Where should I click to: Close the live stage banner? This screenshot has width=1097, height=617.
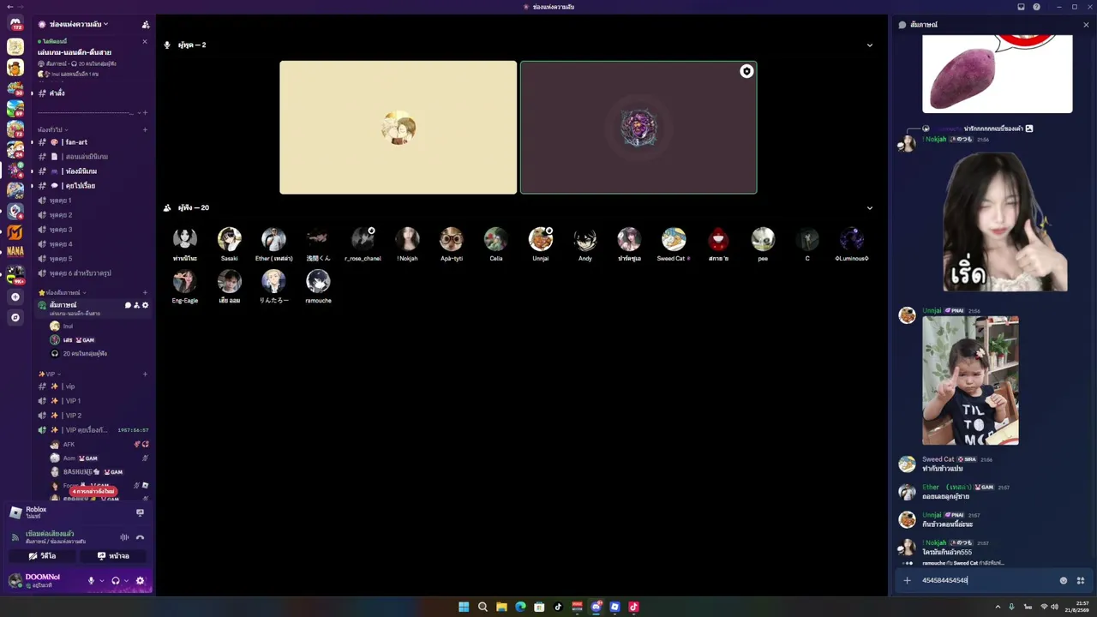[x=144, y=42]
